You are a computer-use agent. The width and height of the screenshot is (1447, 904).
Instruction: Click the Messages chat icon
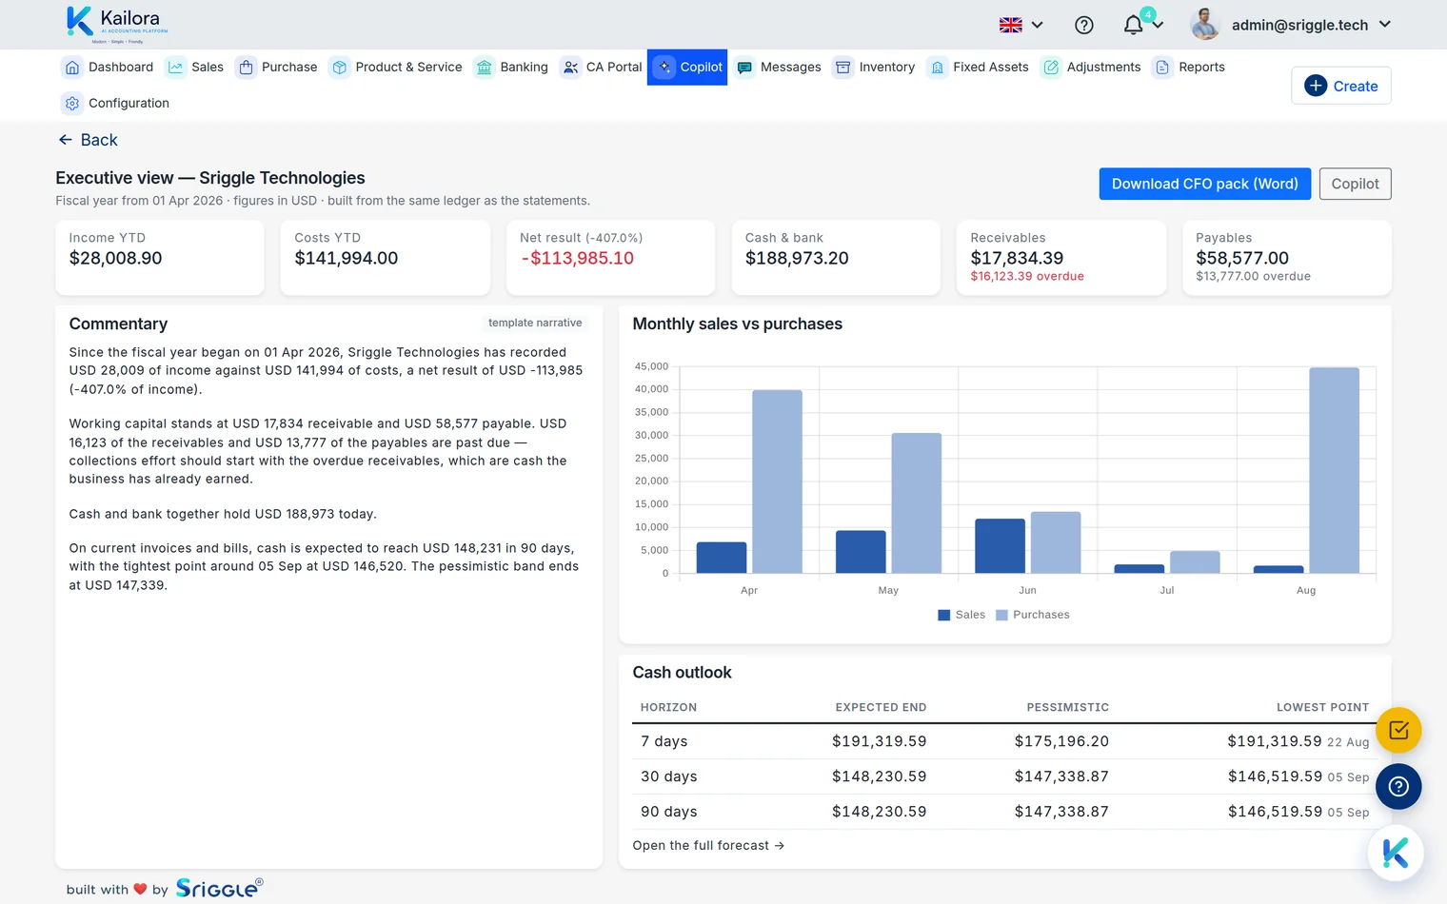coord(744,68)
